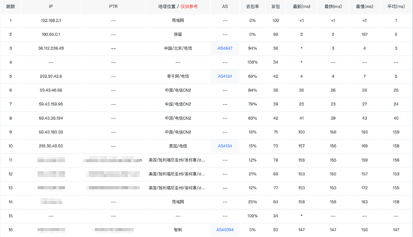The height and width of the screenshot is (237, 413).
Task: Click the slowest value 172 in hop 13
Action: pos(365,188)
